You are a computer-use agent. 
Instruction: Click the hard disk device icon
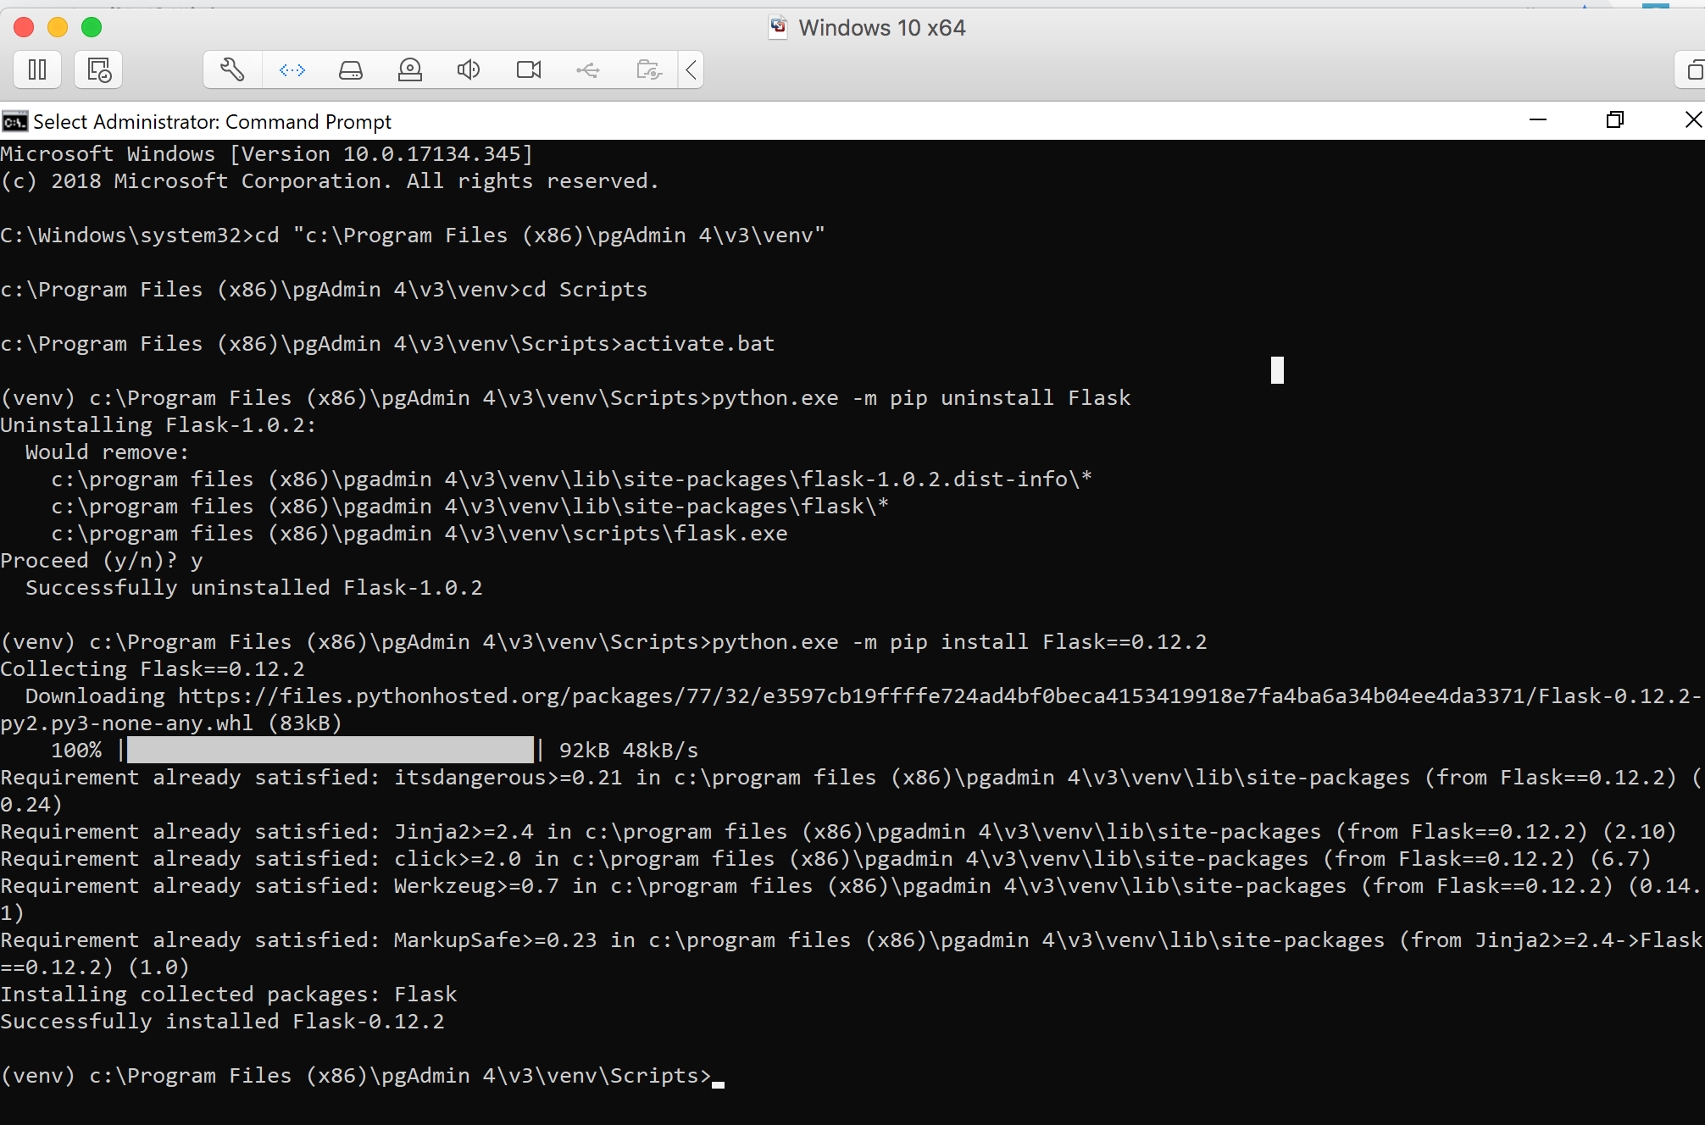tap(351, 69)
